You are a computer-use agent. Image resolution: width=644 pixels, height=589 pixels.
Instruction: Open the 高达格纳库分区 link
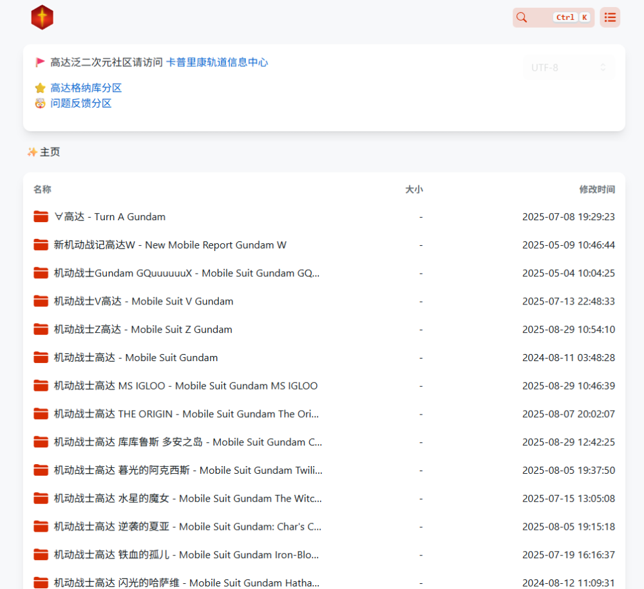(x=86, y=88)
